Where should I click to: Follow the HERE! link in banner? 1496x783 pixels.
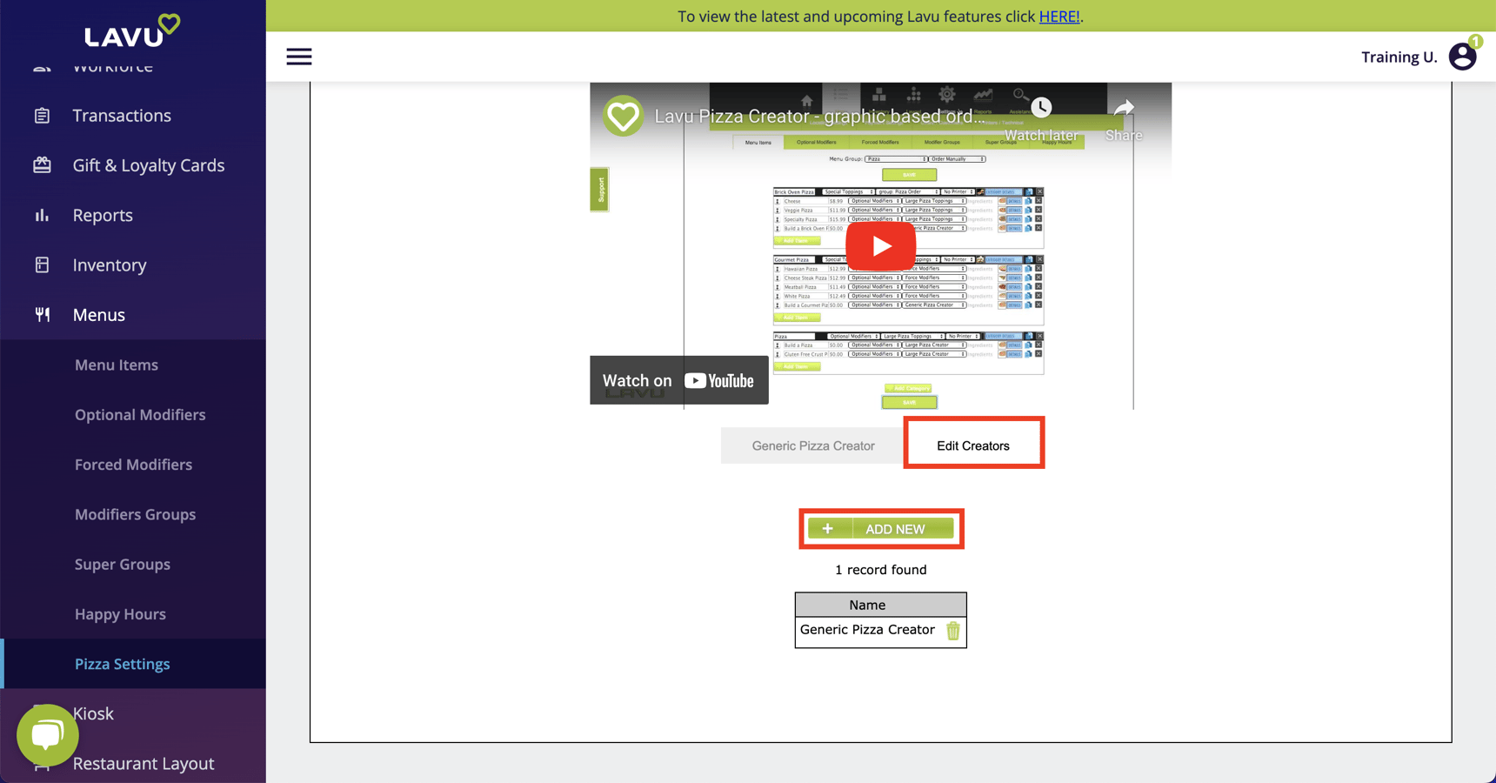[x=1059, y=17]
